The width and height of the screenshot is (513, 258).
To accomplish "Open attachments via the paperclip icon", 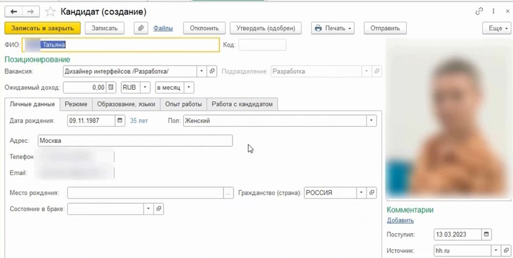I will 141,28.
